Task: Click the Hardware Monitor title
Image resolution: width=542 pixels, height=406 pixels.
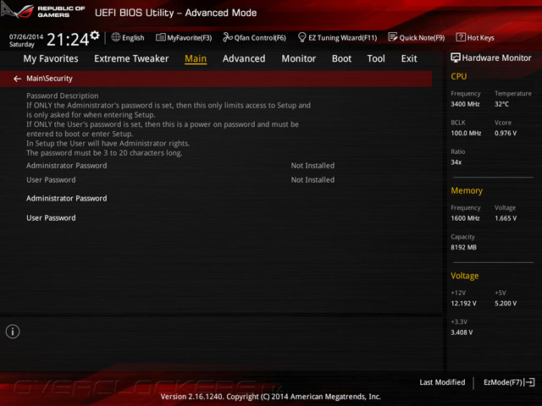Action: [x=497, y=58]
